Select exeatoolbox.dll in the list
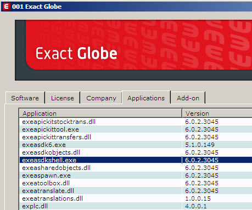The width and height of the screenshot is (252, 210). [x=136, y=183]
